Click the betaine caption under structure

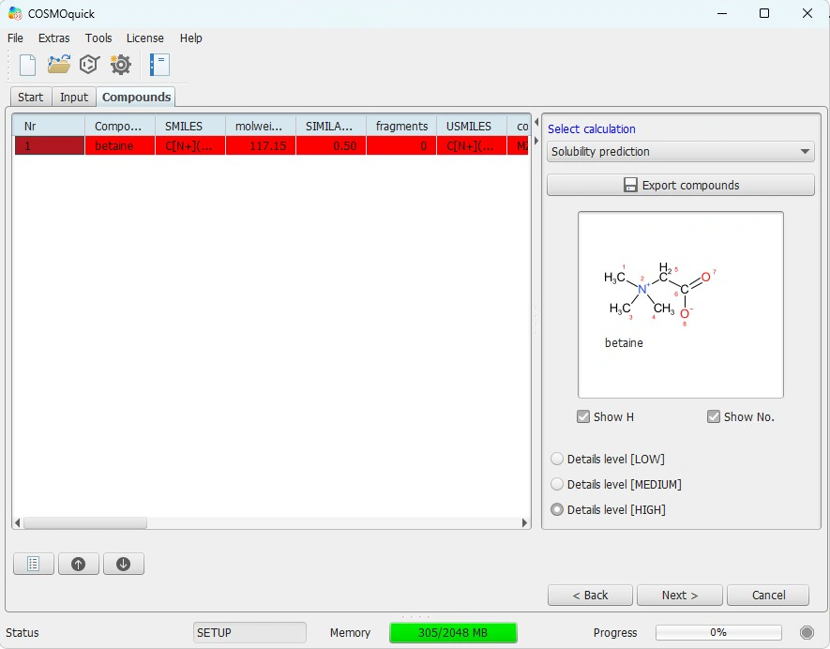coord(624,343)
